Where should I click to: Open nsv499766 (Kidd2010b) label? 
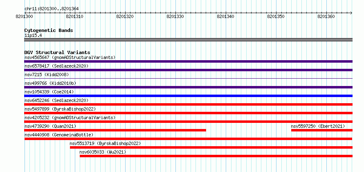tap(50, 83)
